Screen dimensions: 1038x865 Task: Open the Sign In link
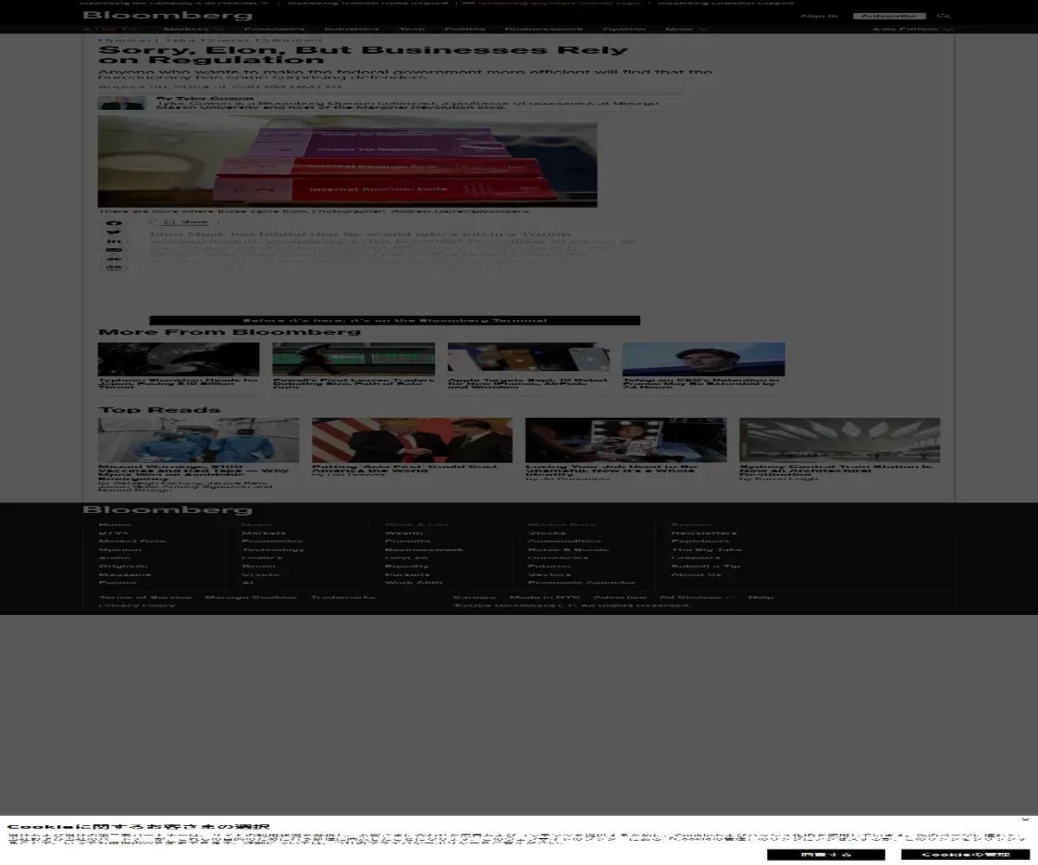click(819, 16)
